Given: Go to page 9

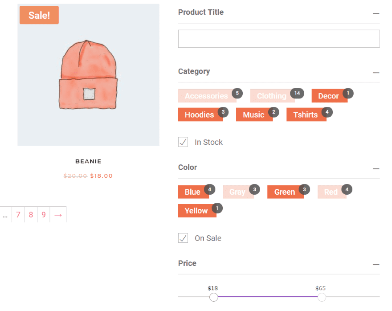Looking at the screenshot, I should pos(44,215).
